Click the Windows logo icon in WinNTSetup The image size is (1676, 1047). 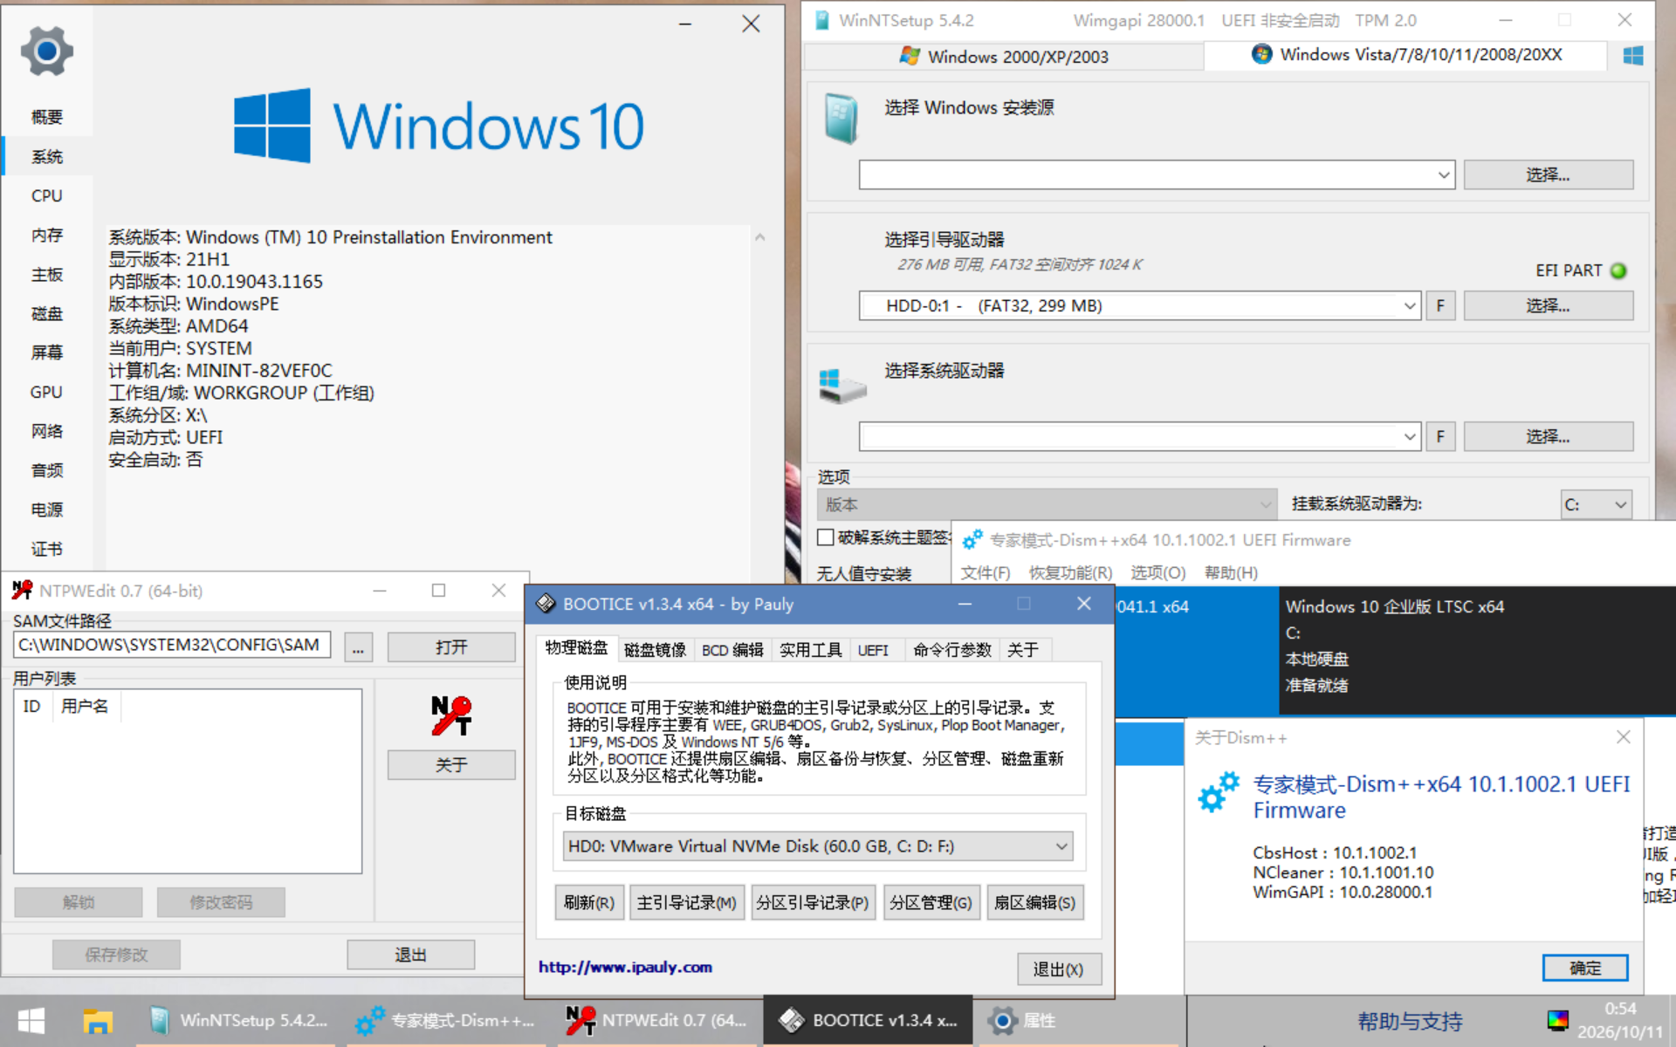click(1633, 56)
